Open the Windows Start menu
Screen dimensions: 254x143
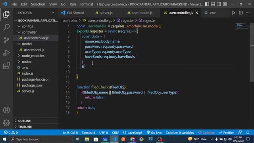click(x=4, y=139)
